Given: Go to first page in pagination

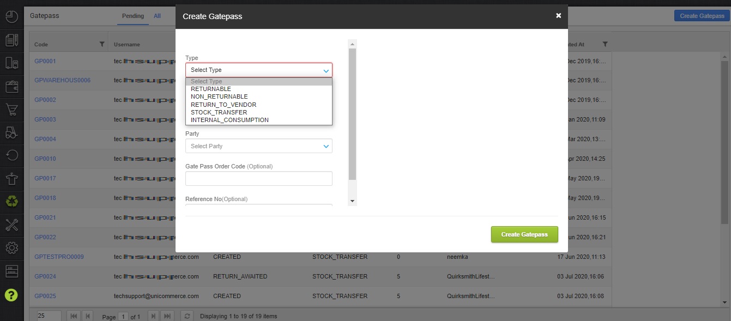Looking at the screenshot, I should [x=73, y=316].
